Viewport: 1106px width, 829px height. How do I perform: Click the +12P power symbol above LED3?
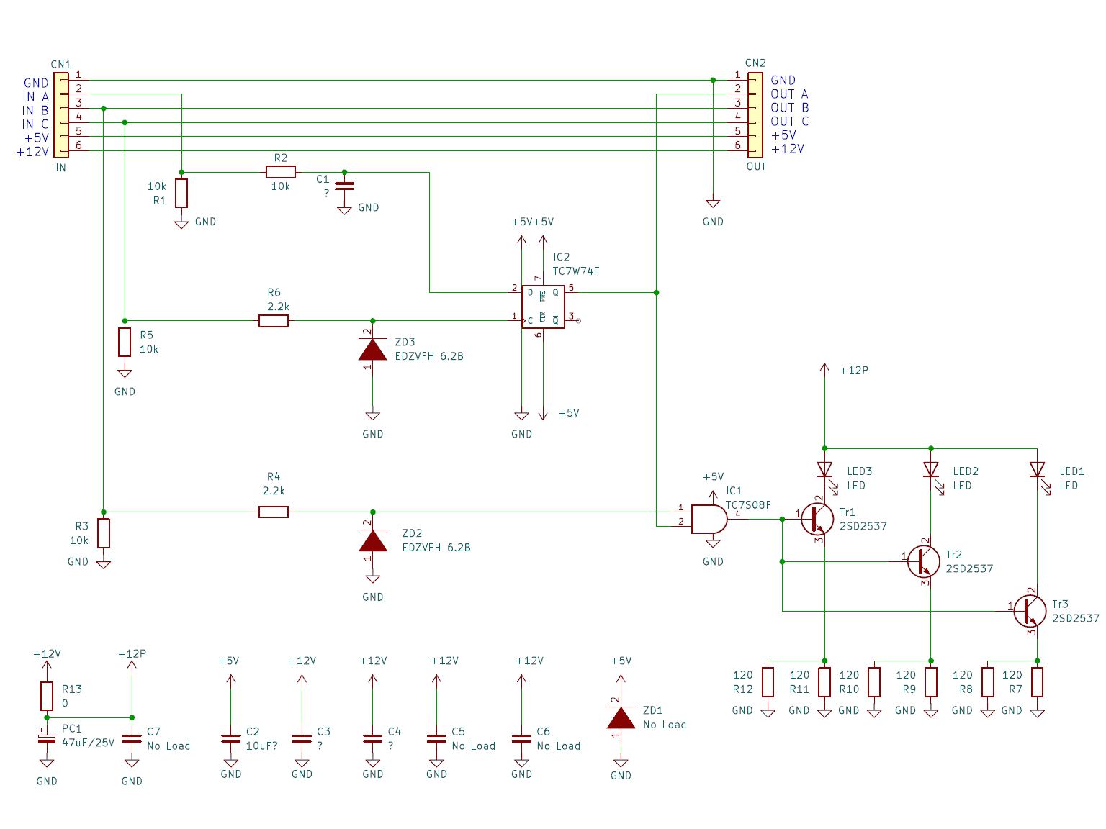coord(824,370)
